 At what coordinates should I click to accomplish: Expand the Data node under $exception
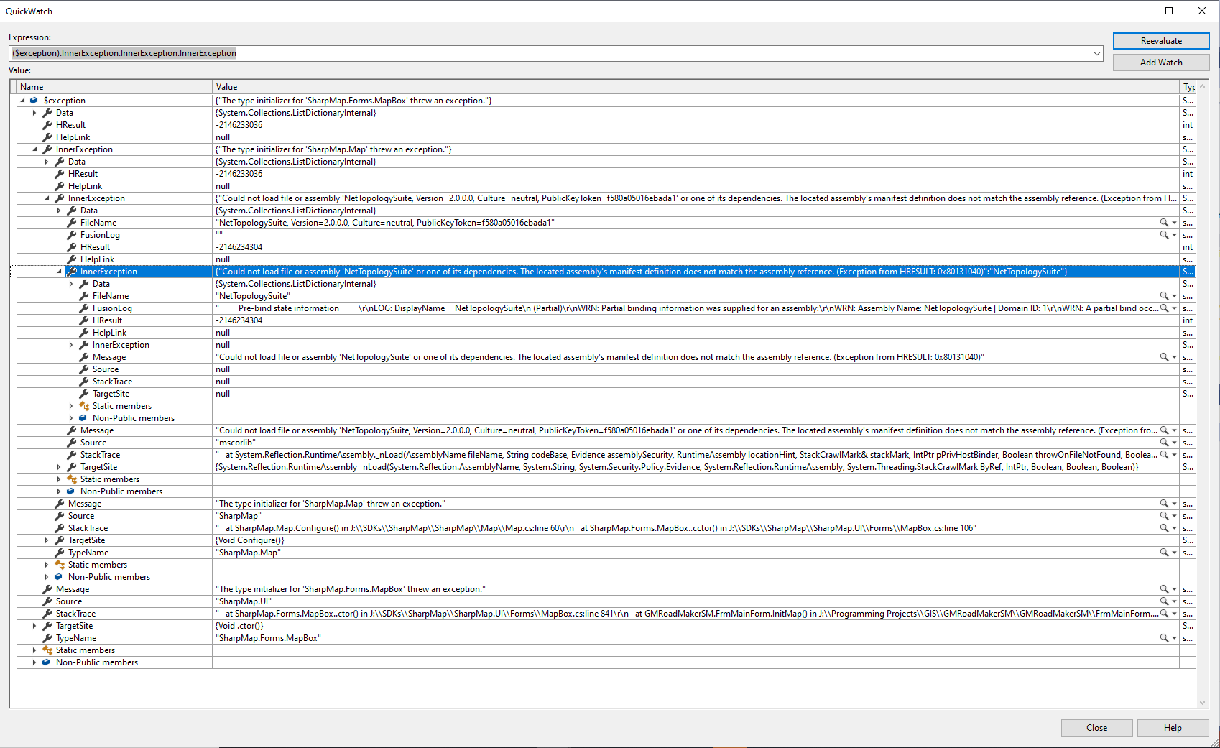tap(34, 113)
